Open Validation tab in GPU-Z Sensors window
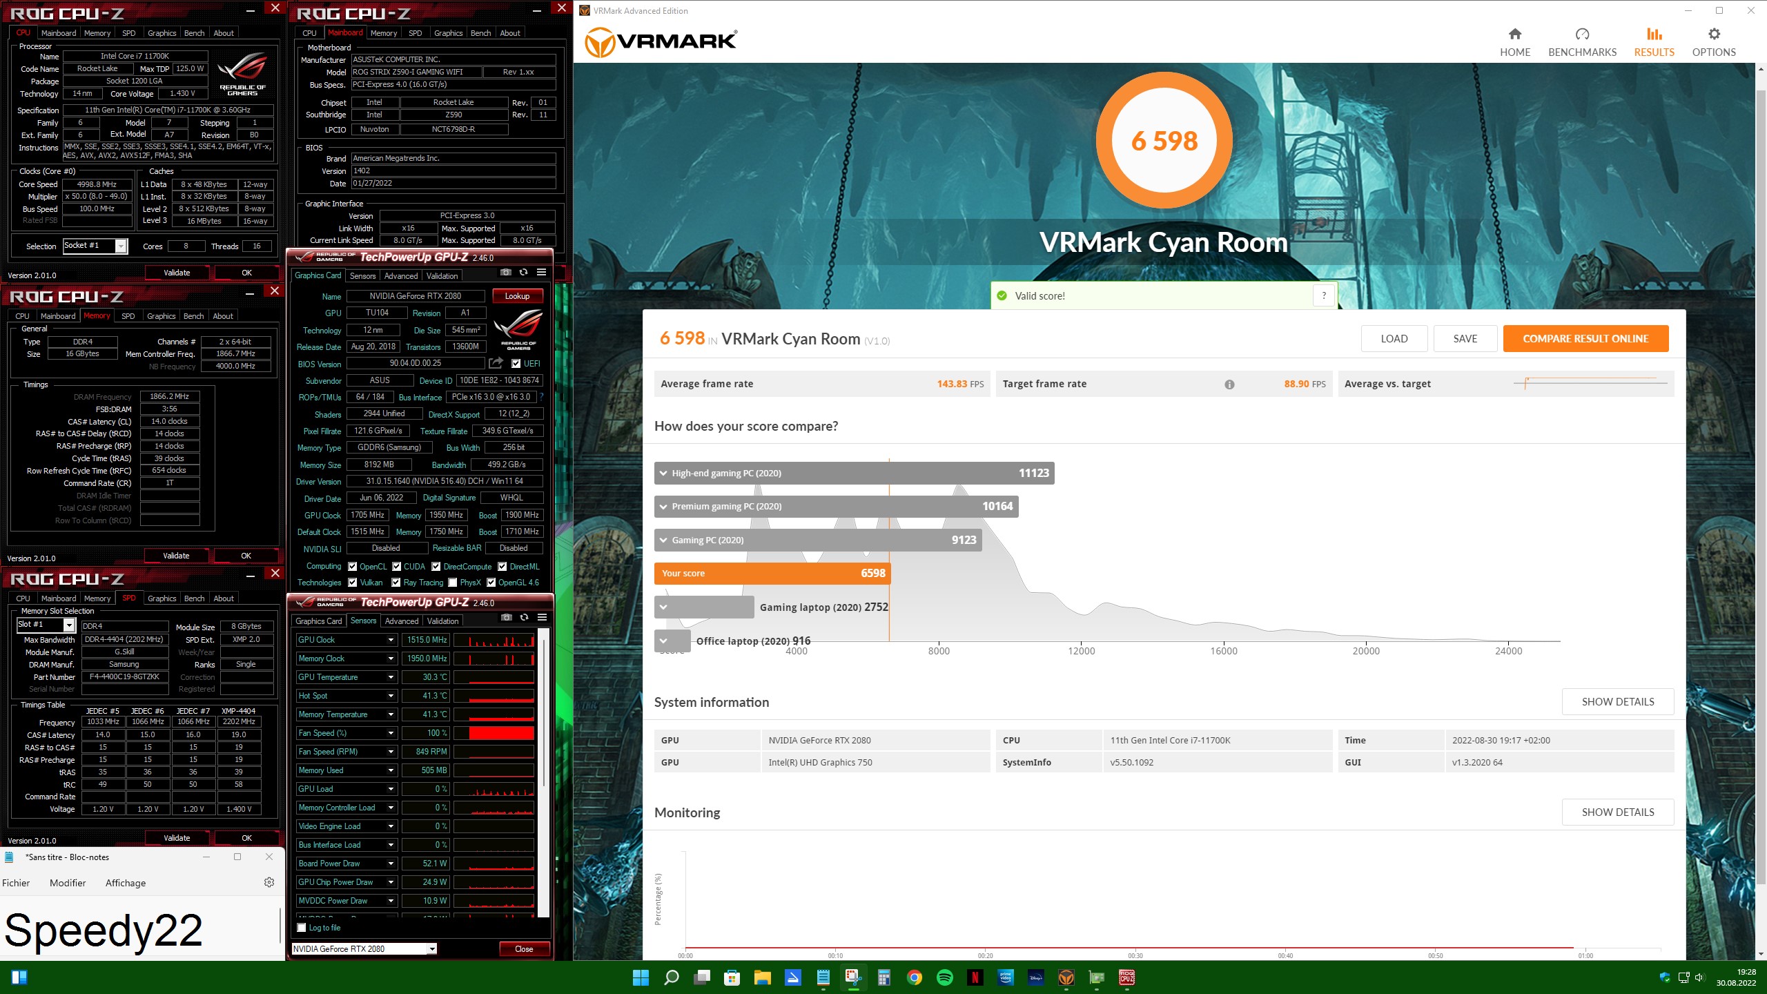1767x994 pixels. coord(443,621)
